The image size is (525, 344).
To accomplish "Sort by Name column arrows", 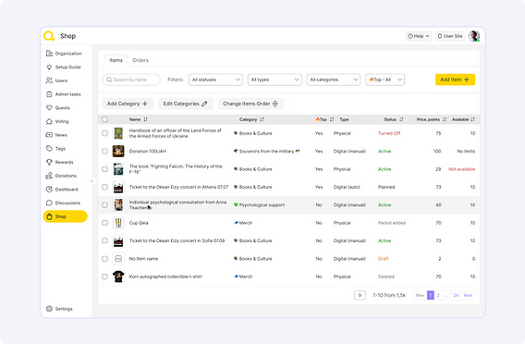I will pos(145,119).
